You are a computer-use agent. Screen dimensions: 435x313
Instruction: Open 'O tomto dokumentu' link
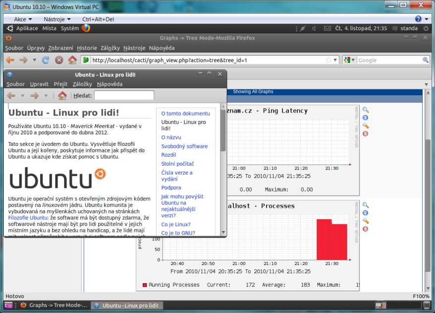pos(186,114)
